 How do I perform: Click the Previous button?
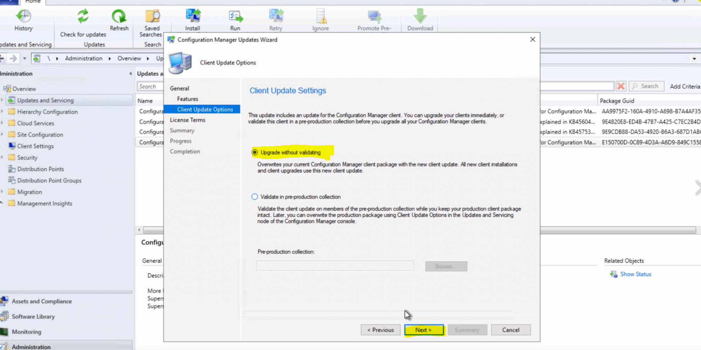tap(381, 330)
